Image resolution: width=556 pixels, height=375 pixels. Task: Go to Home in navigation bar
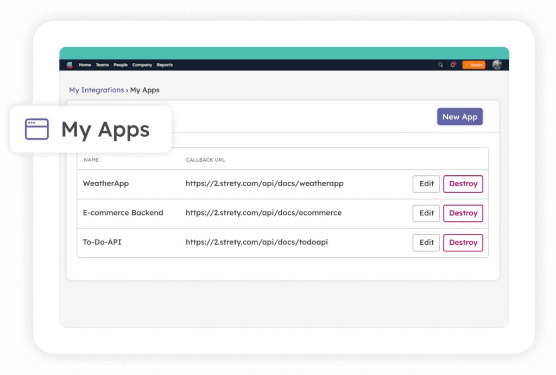point(85,65)
